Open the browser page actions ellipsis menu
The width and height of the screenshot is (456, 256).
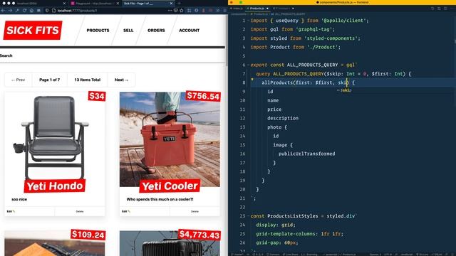tap(170, 11)
